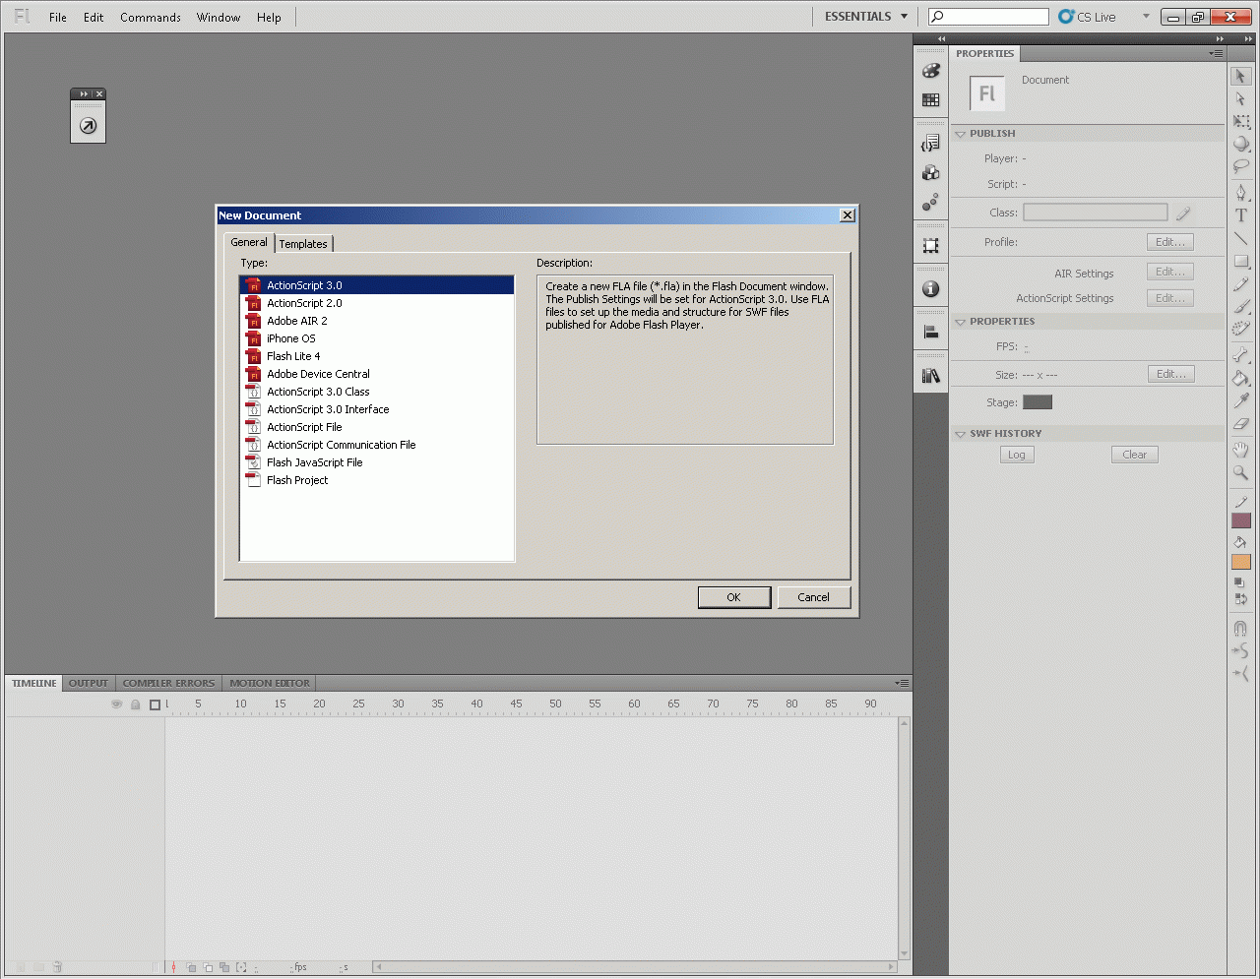Toggle Edit Multiple Frames in timeline
This screenshot has height=979, width=1260.
click(224, 967)
